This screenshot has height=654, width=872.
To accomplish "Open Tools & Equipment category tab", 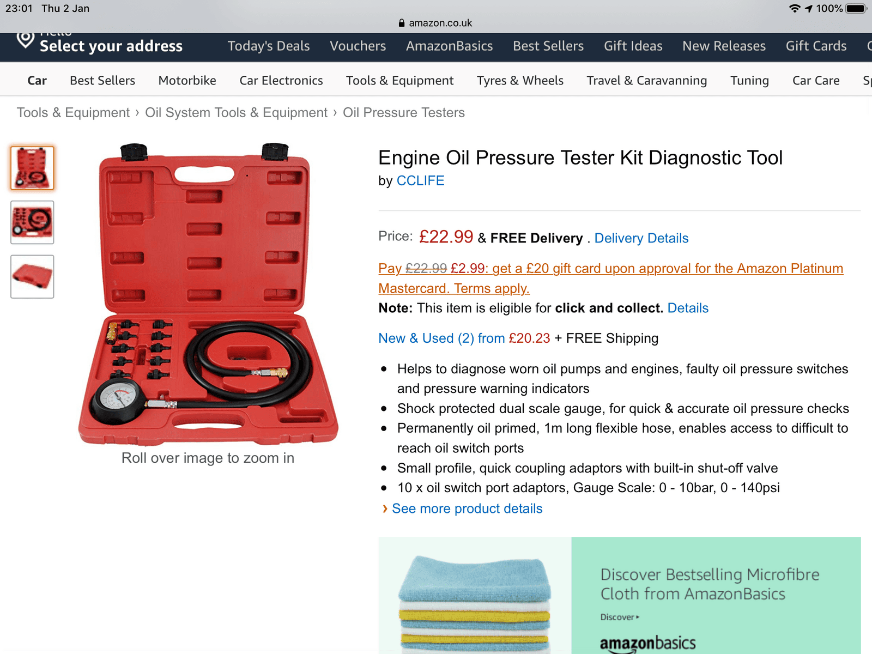I will pos(399,81).
